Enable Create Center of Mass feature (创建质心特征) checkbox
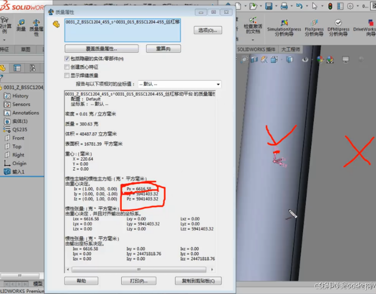Screen dimensions: 376x294 67,67
